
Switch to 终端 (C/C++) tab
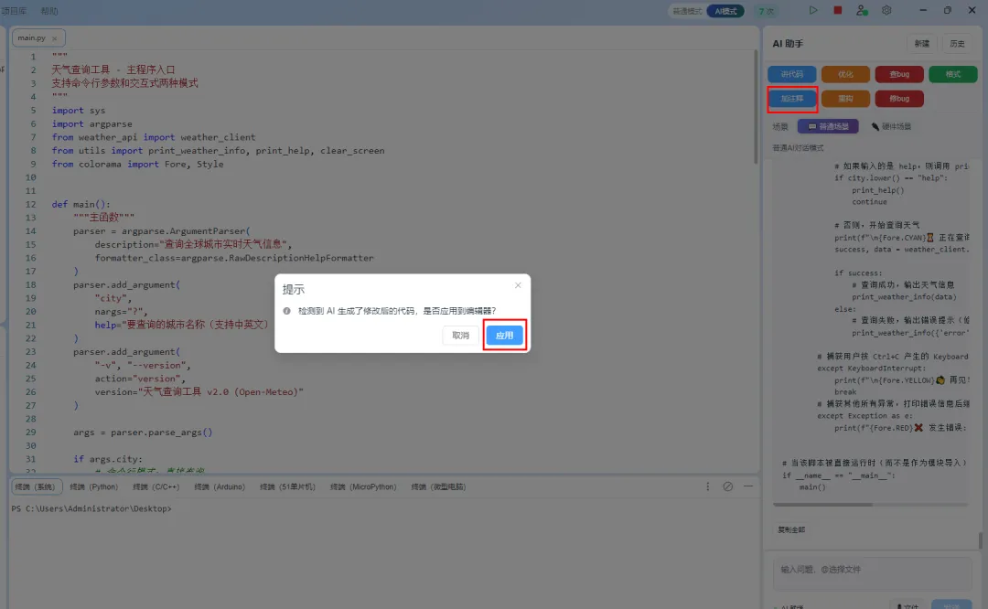click(156, 486)
